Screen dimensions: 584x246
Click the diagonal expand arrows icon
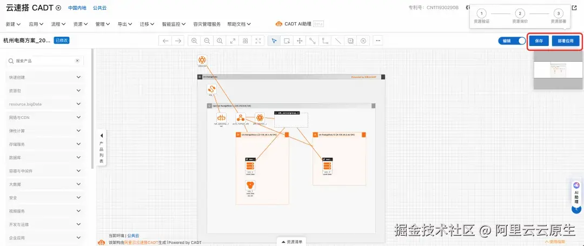tap(233, 41)
